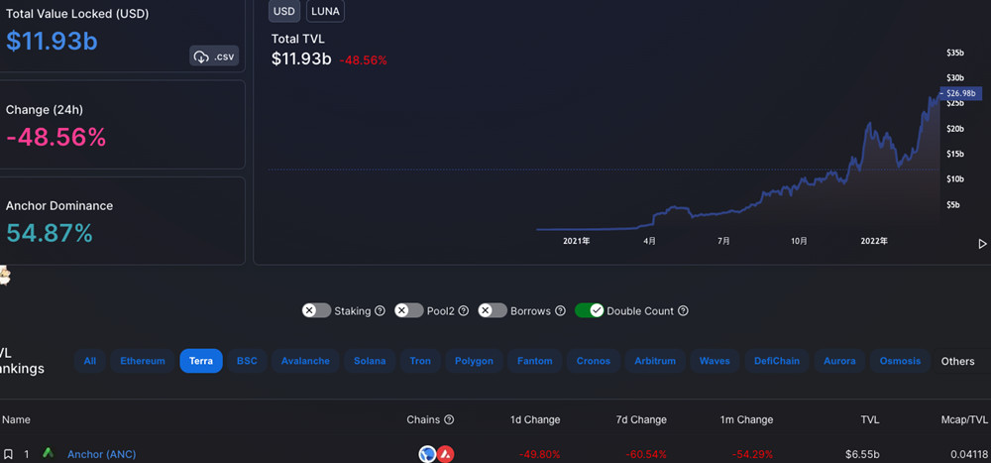Toggle the Staking switch
Screen dimensions: 991x463
pyautogui.click(x=317, y=310)
